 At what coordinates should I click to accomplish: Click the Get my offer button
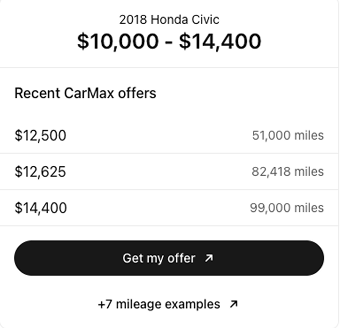(169, 258)
